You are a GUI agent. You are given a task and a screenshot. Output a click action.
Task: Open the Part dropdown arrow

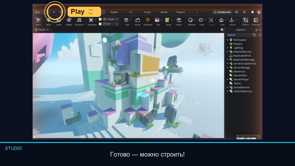click(131, 20)
